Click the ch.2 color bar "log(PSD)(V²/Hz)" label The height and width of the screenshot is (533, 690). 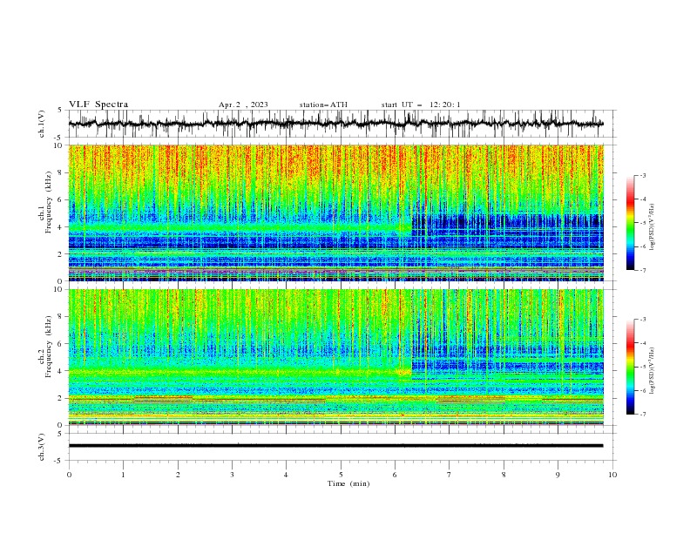[653, 371]
